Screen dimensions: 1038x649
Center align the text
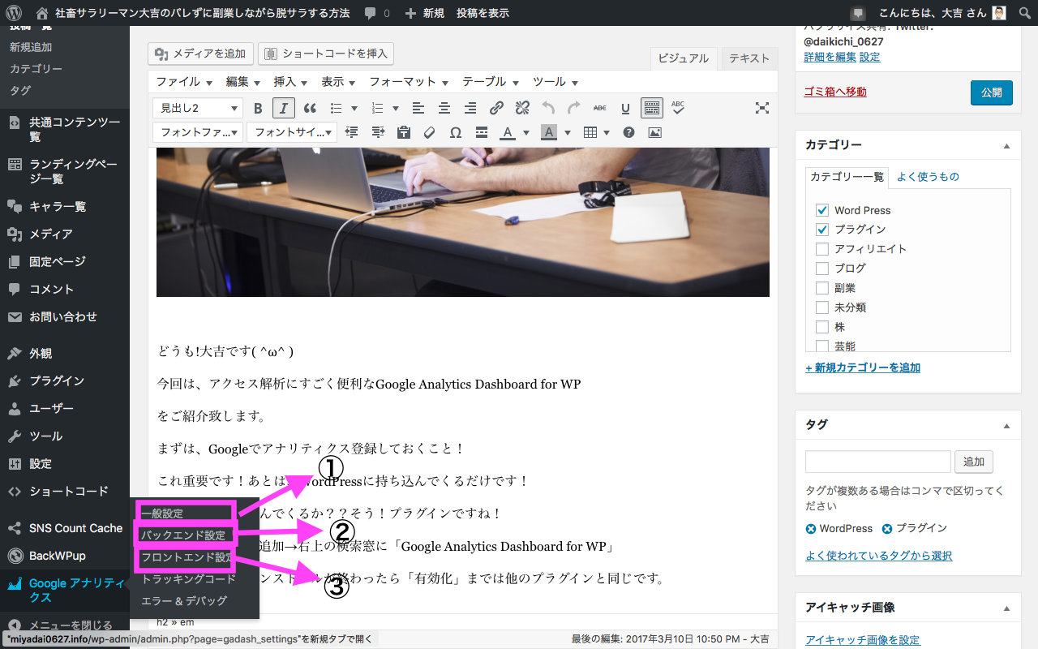[x=444, y=108]
